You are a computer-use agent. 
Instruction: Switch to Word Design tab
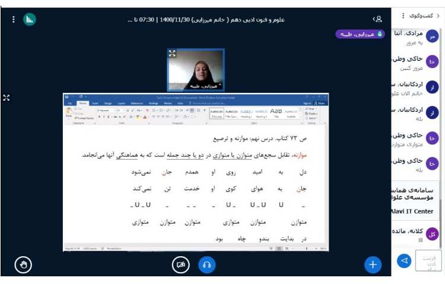click(108, 104)
